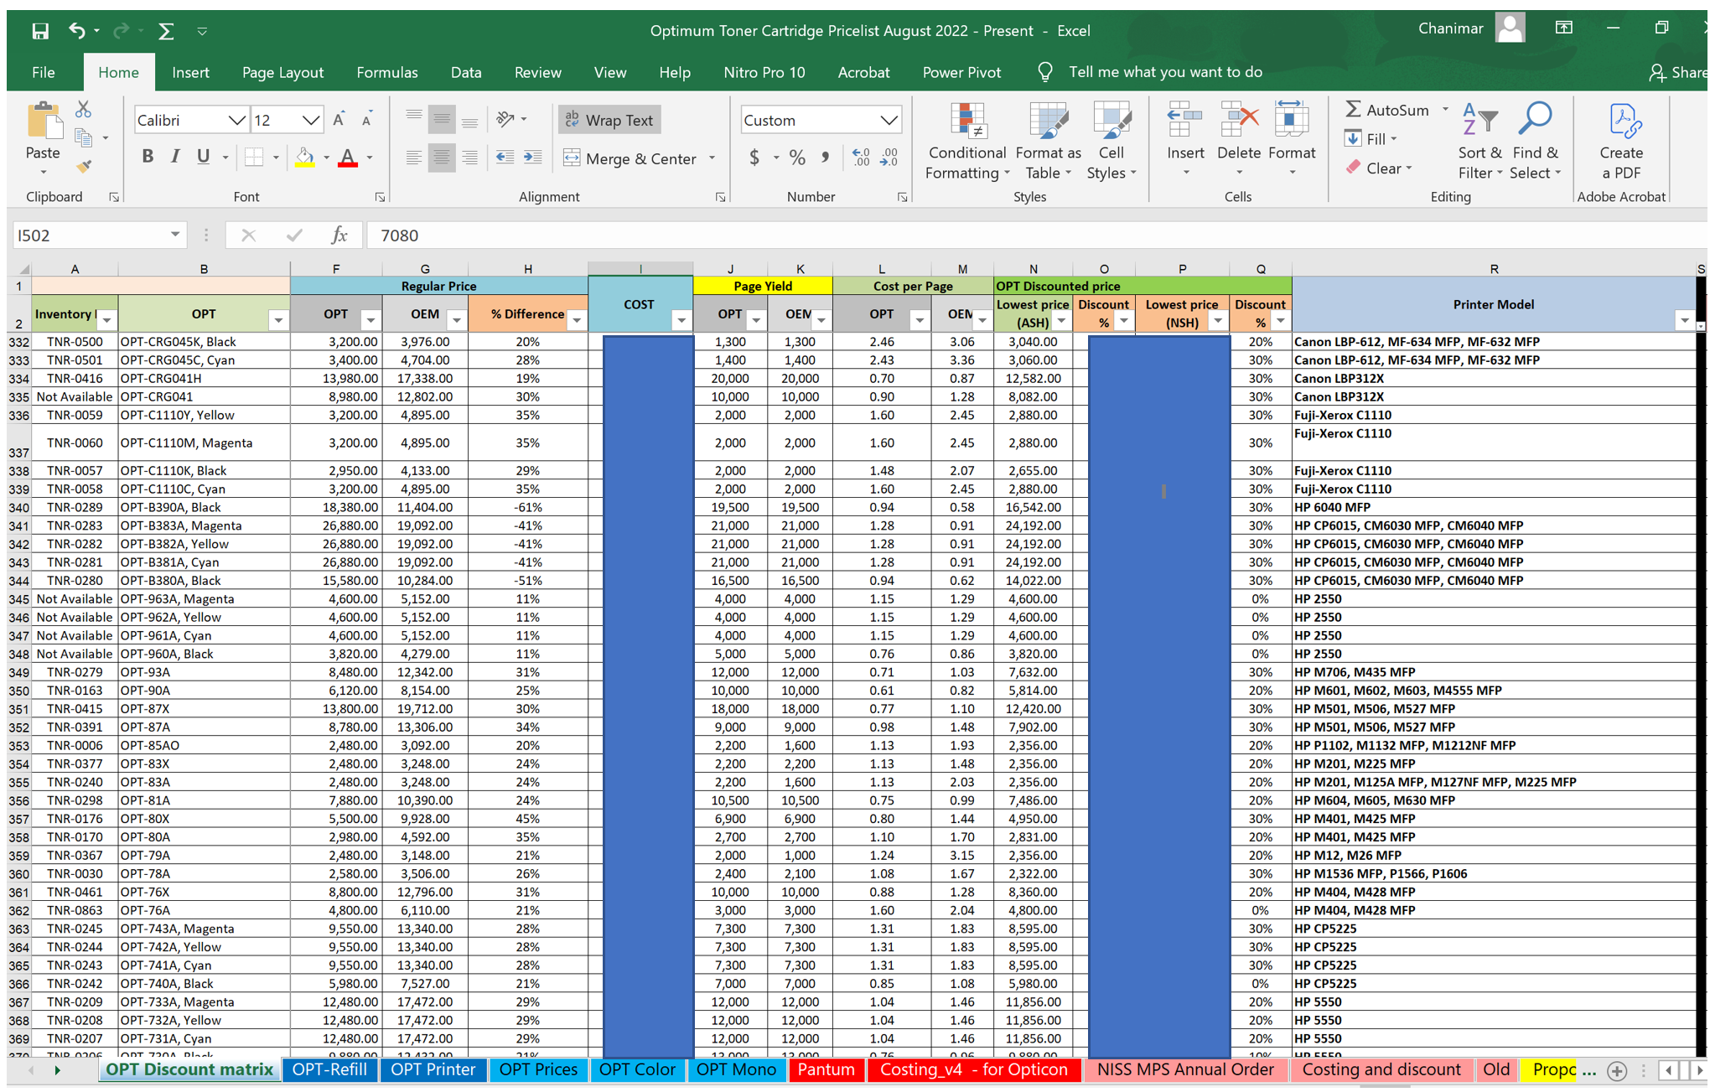Image resolution: width=1710 pixels, height=1092 pixels.
Task: Open the Formulas ribbon tab
Action: (x=386, y=72)
